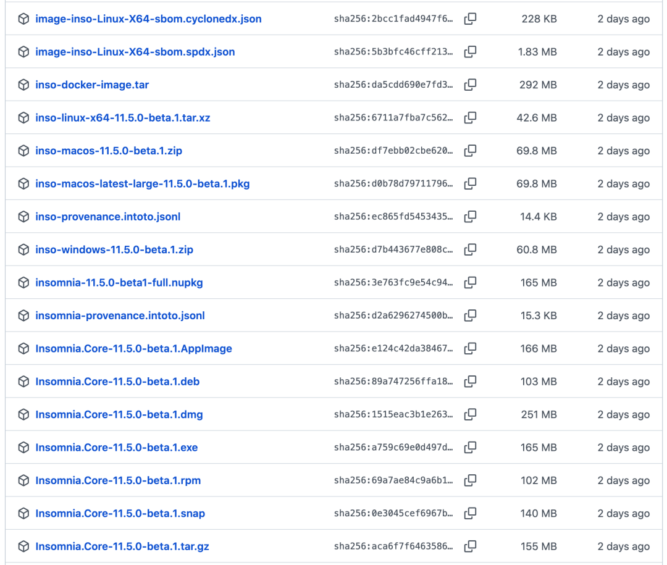Copy checksum of insomnia-provenance.intoto.jsonl
Screen dimensions: 667x565
coord(470,316)
